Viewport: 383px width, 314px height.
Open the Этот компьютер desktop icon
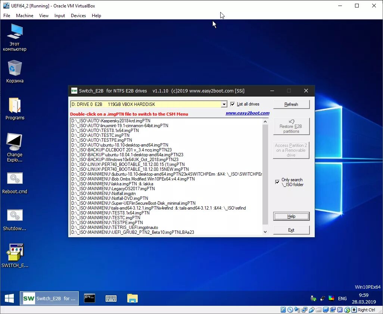pos(15,38)
